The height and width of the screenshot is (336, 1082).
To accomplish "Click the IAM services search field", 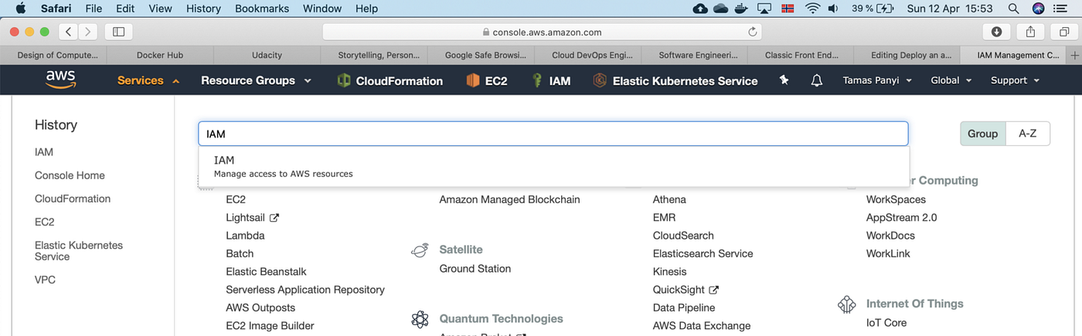I will [x=553, y=134].
